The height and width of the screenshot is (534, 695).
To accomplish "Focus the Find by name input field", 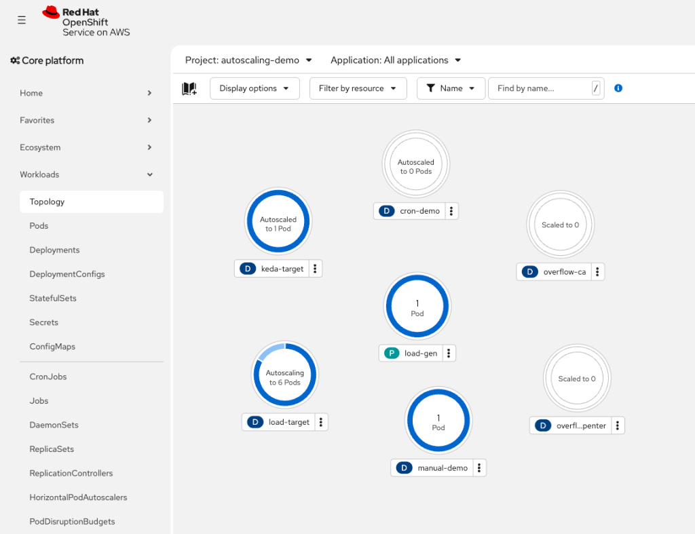I will pyautogui.click(x=546, y=88).
